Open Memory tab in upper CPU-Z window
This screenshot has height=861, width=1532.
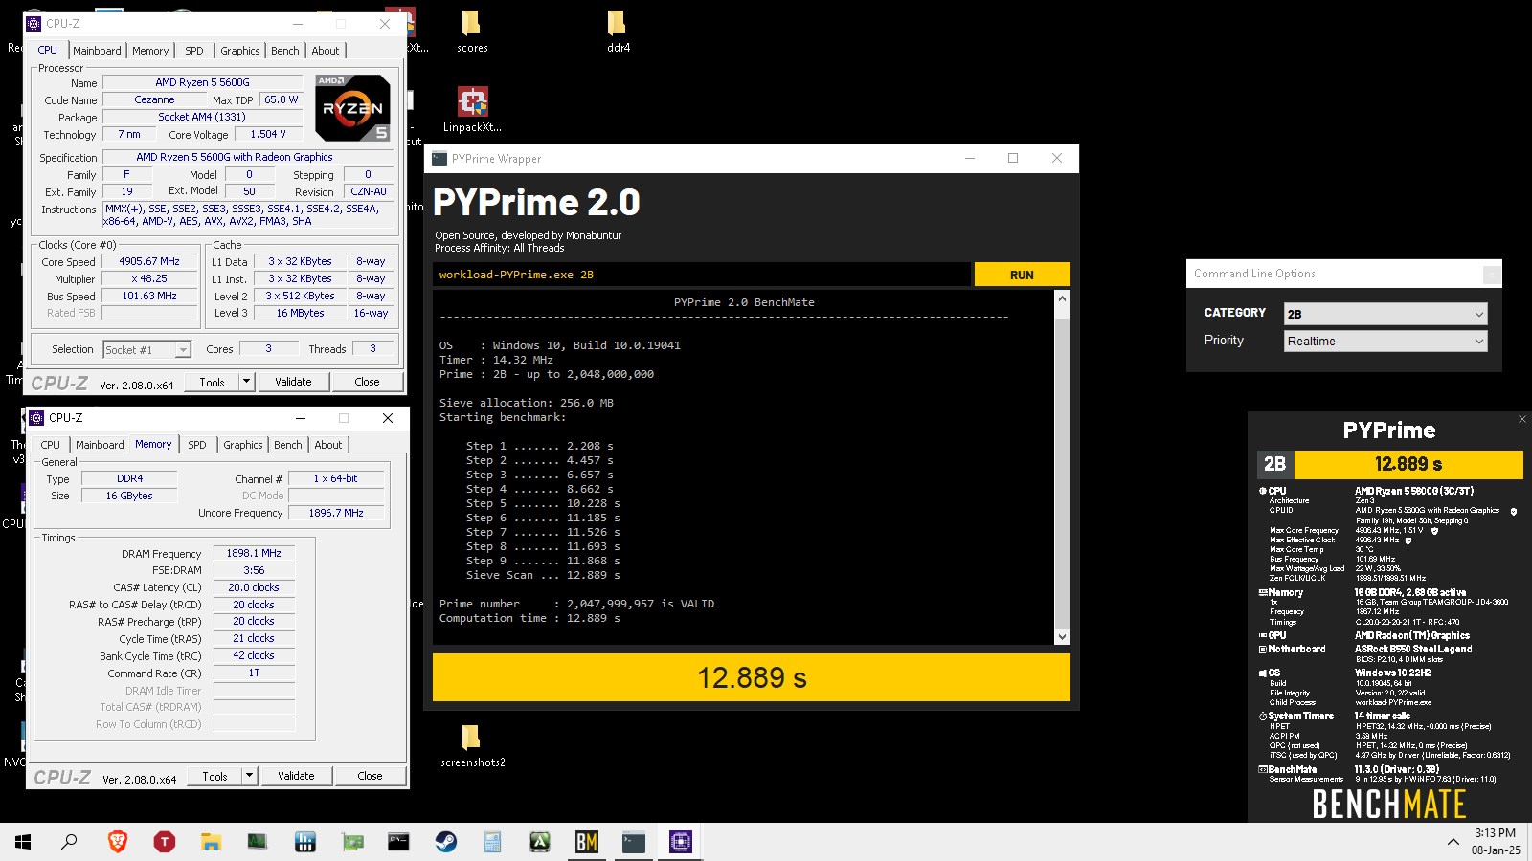pyautogui.click(x=150, y=51)
